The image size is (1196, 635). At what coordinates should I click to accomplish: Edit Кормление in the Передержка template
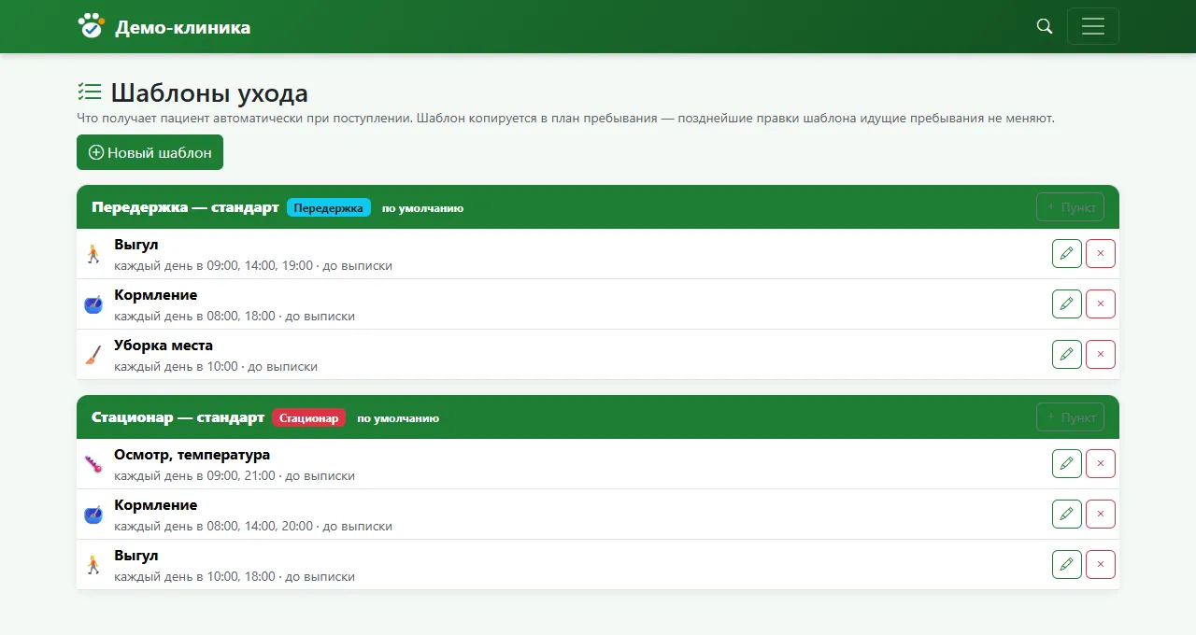coord(1067,303)
